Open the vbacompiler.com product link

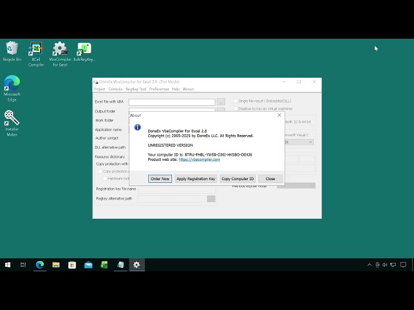pos(199,160)
